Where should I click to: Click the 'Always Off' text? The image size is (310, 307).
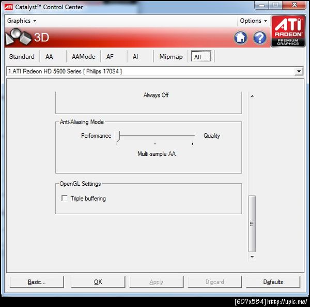[156, 95]
